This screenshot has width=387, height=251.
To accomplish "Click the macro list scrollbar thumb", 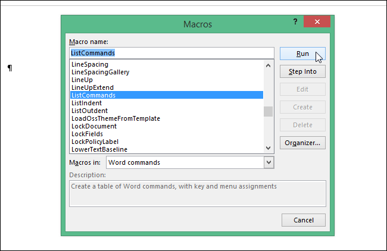I will point(269,111).
